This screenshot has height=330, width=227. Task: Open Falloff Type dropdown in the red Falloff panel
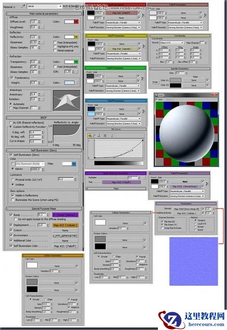[123, 22]
